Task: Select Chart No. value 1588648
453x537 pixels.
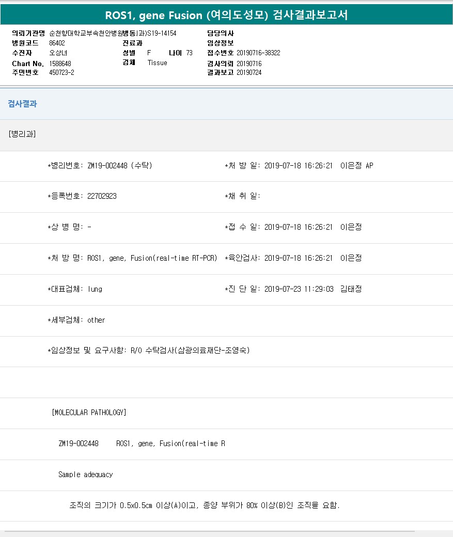Action: pyautogui.click(x=60, y=64)
